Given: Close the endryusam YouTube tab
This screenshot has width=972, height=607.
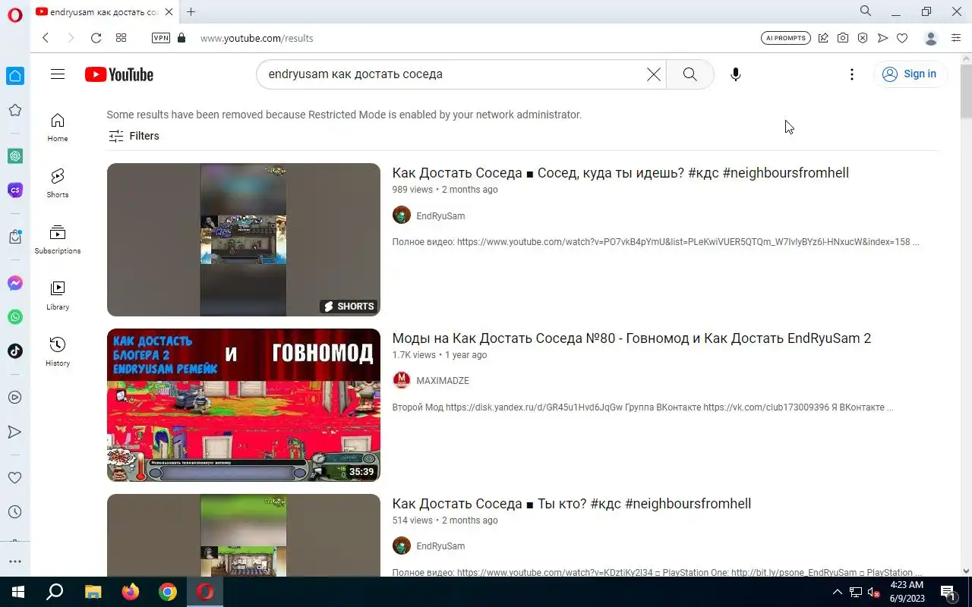Looking at the screenshot, I should pyautogui.click(x=169, y=12).
